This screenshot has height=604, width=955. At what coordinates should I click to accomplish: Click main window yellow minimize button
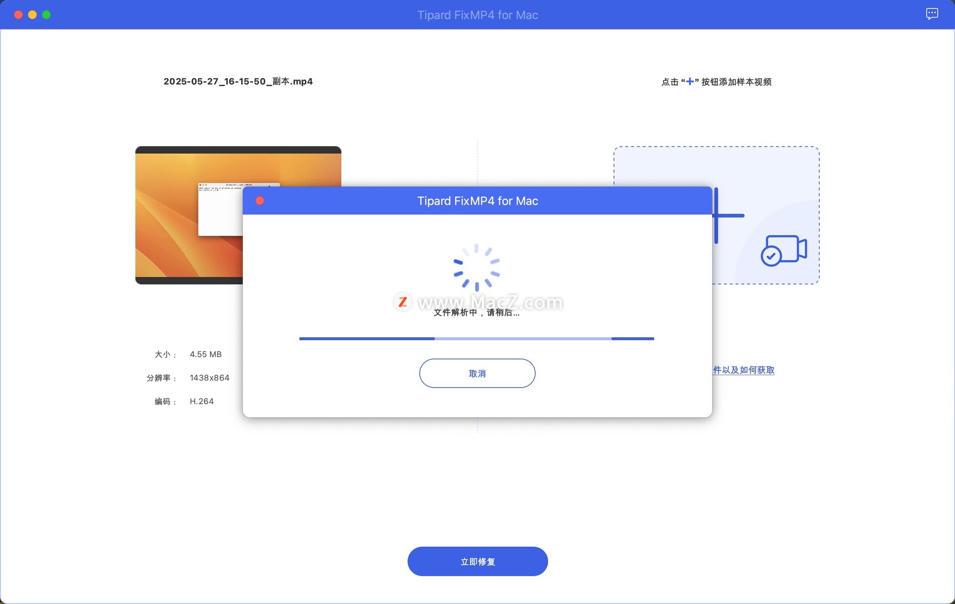[x=32, y=14]
